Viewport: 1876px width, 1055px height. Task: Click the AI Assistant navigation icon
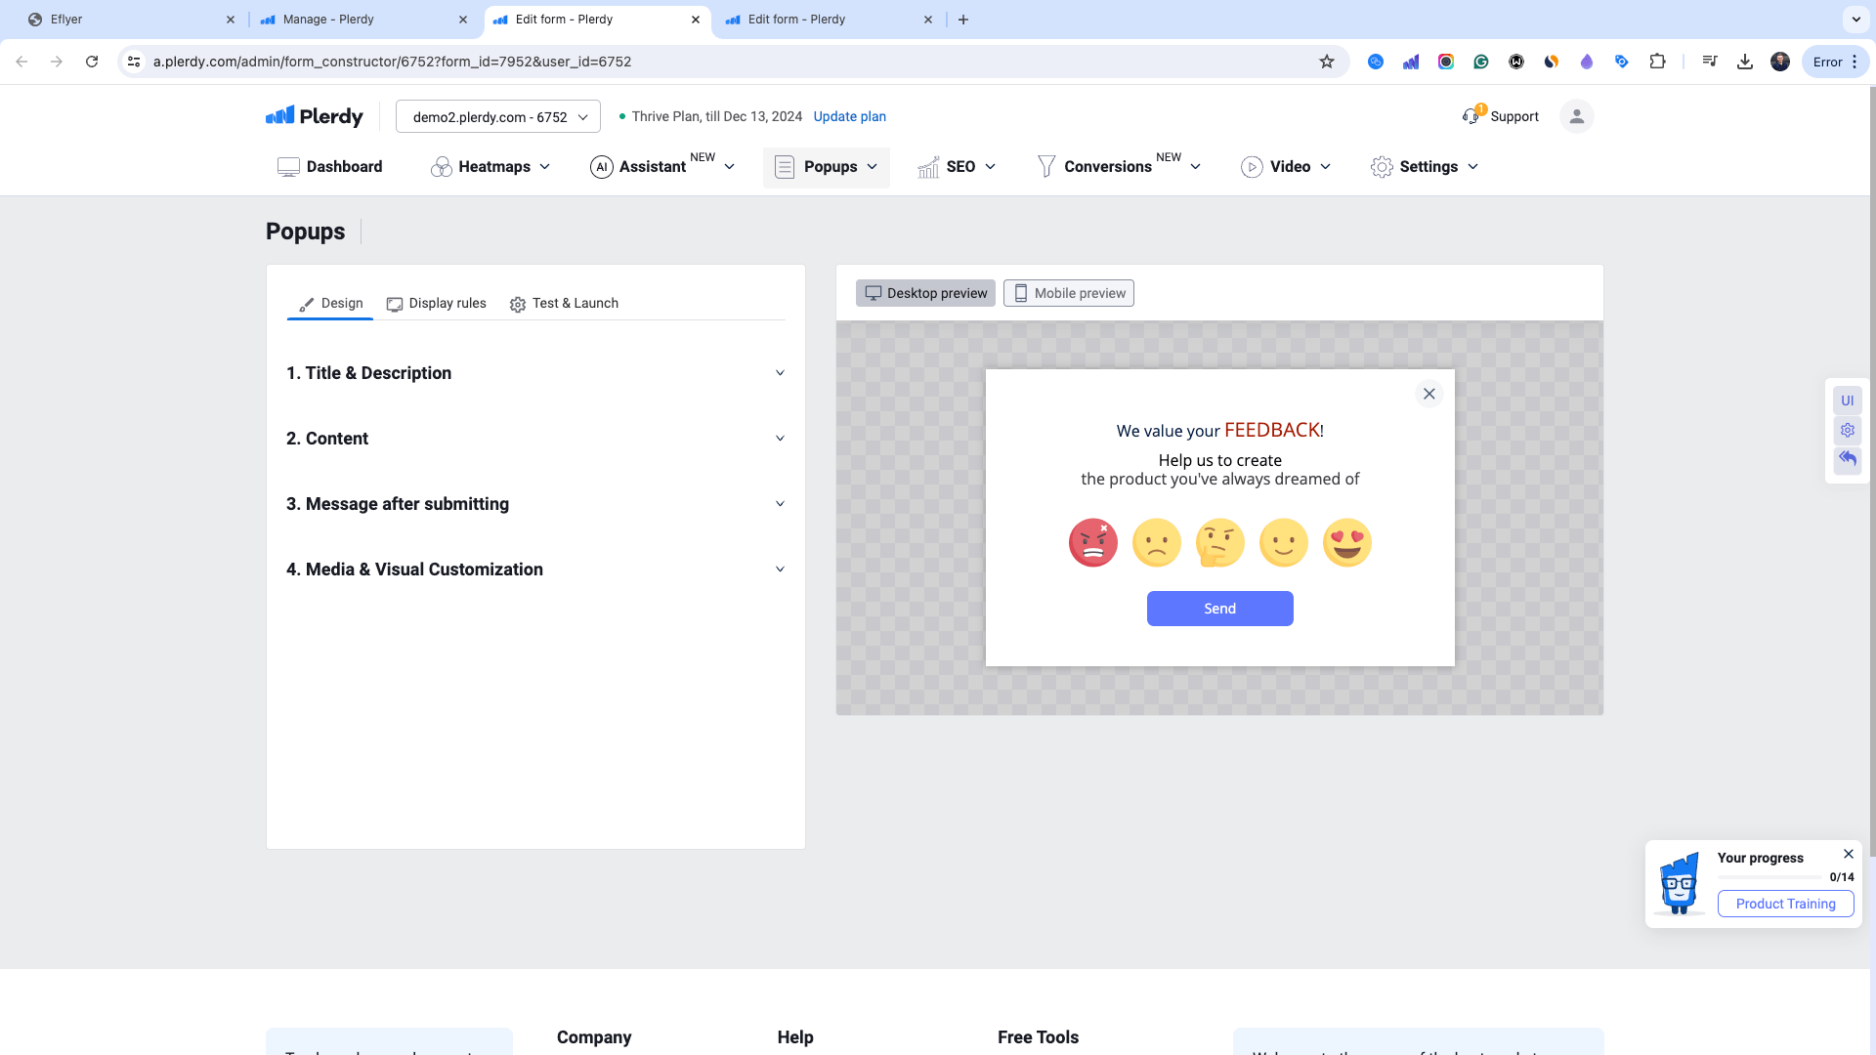pyautogui.click(x=601, y=166)
